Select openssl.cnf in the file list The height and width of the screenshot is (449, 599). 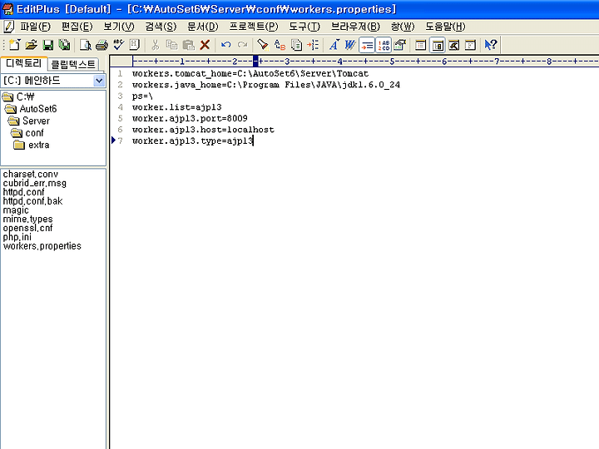click(x=28, y=229)
